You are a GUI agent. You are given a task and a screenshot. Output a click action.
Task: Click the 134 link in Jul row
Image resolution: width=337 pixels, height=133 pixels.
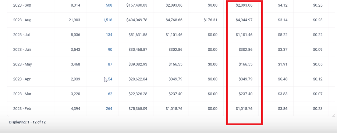109,35
